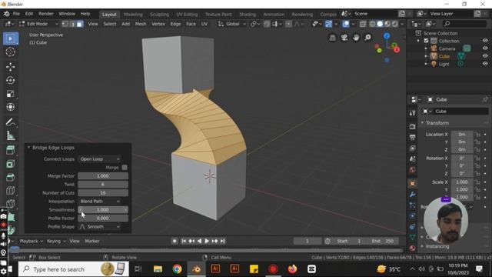Select the Extrude Region tool
The height and width of the screenshot is (277, 492).
click(x=10, y=150)
